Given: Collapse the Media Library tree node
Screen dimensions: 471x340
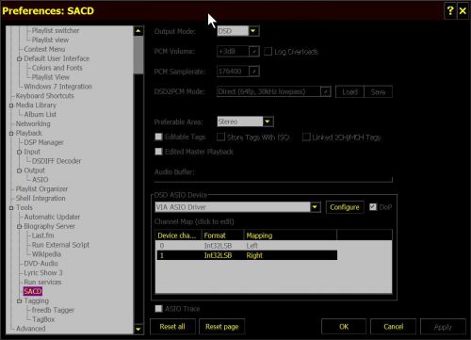Looking at the screenshot, I should click(x=11, y=105).
